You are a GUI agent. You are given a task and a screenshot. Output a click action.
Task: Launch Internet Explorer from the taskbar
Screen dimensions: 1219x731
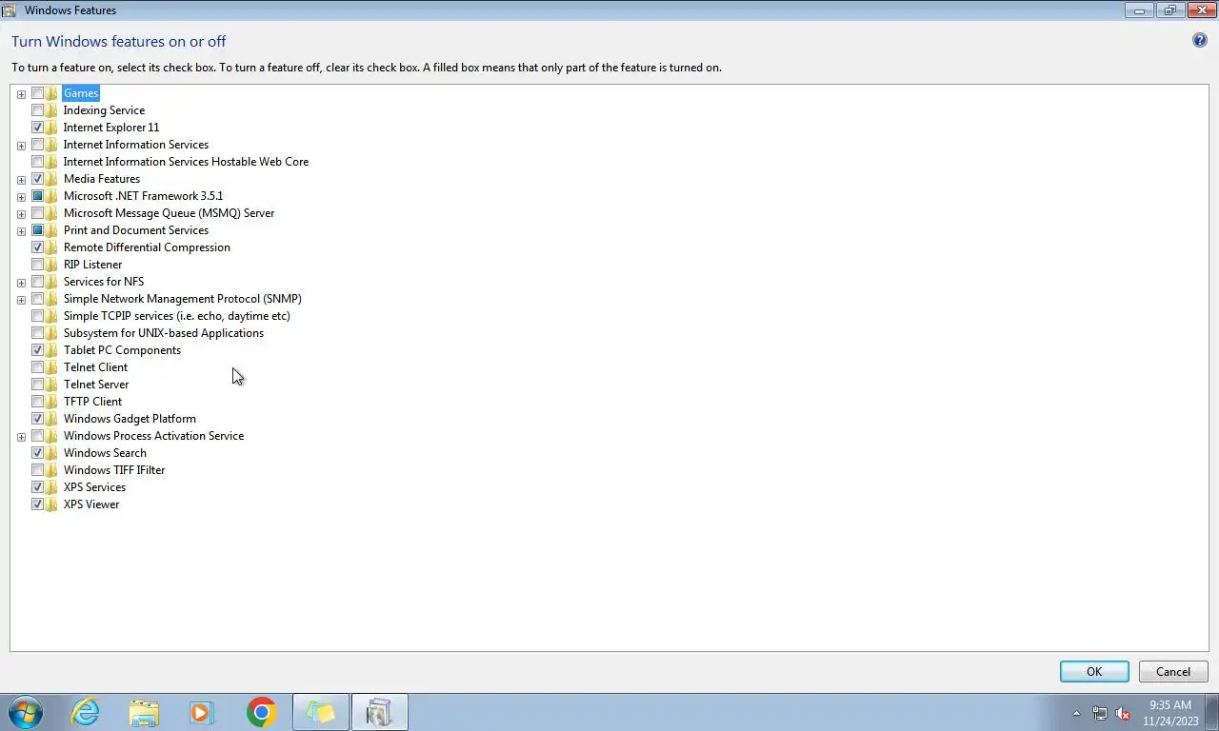pyautogui.click(x=85, y=712)
